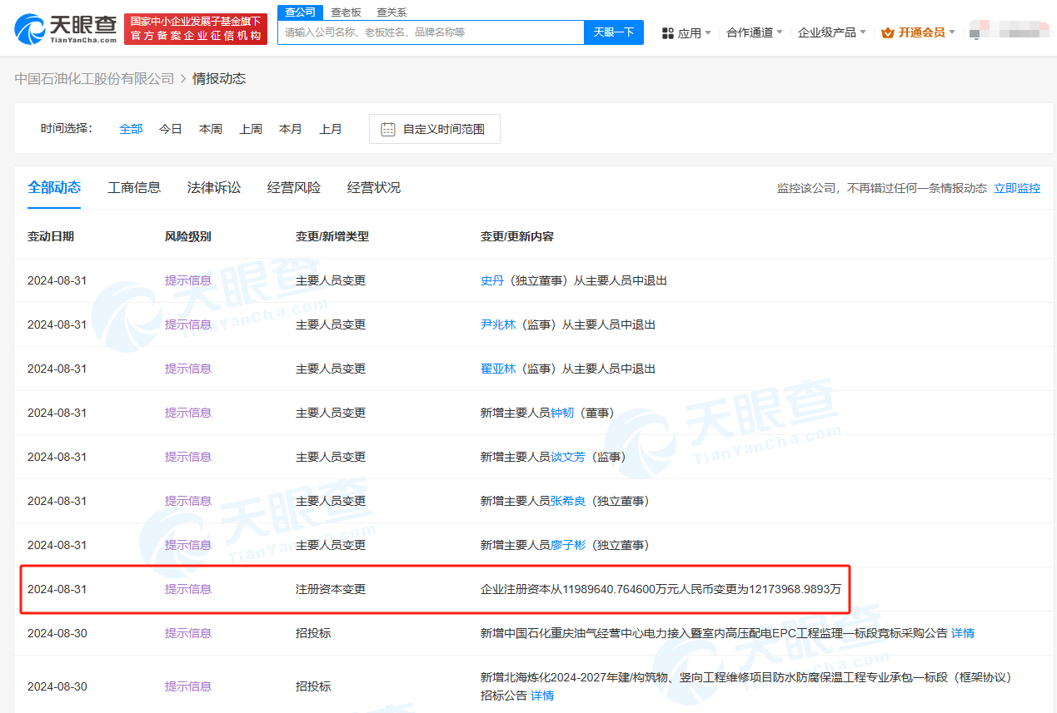Open the 应用 grid icon

667,32
